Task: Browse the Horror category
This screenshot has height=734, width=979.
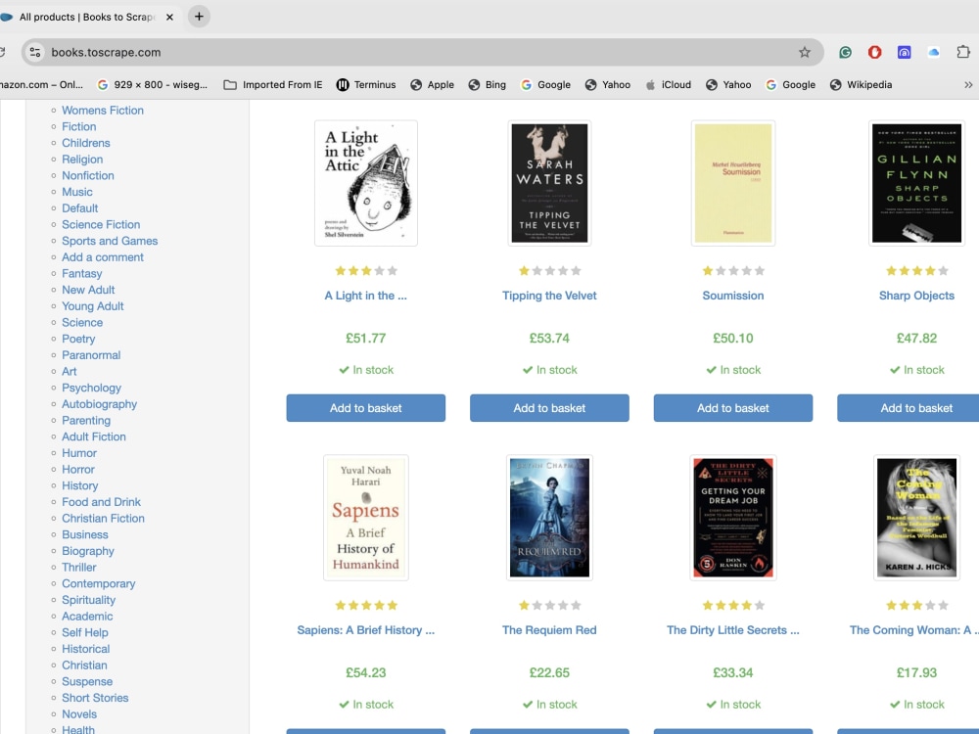Action: point(78,470)
